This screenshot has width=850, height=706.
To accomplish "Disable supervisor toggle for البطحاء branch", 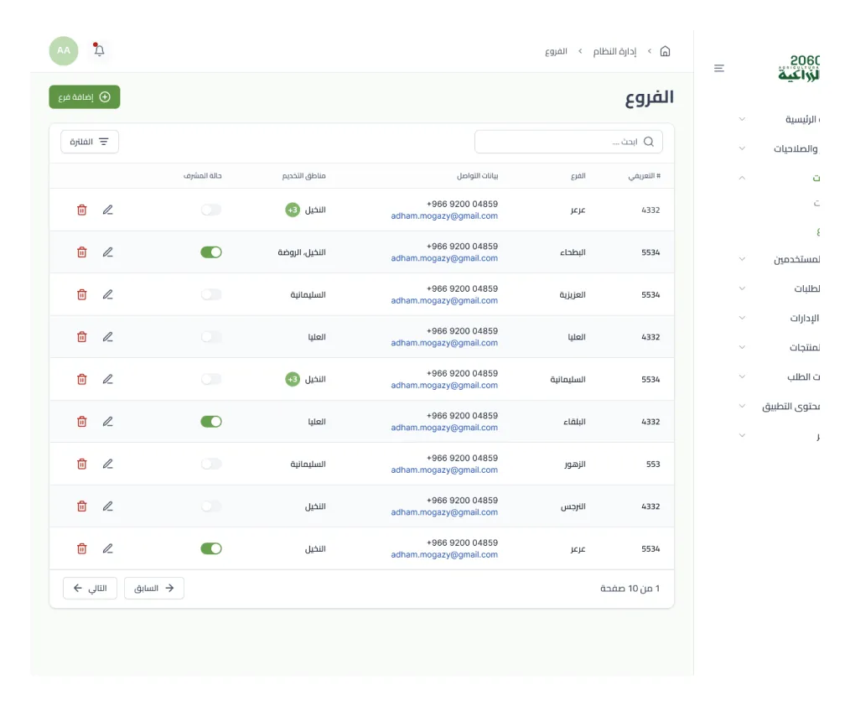I will click(211, 252).
